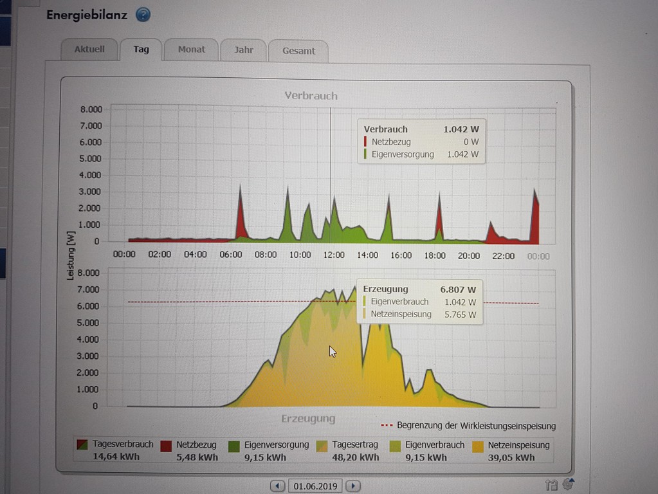This screenshot has height=494, width=658.
Task: Toggle the Tagesverbrauch legend swatch
Action: tap(83, 446)
